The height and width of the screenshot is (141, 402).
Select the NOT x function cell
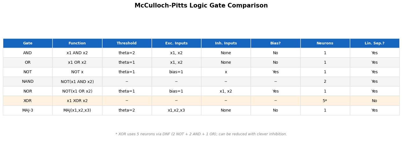pyautogui.click(x=77, y=72)
